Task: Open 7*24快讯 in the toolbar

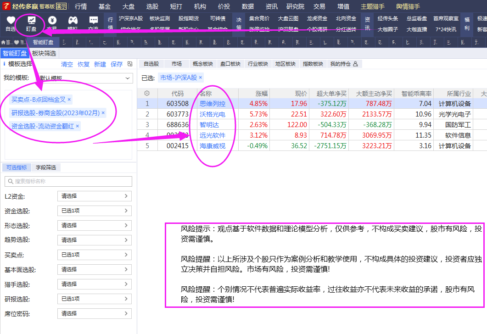Action: (x=446, y=29)
